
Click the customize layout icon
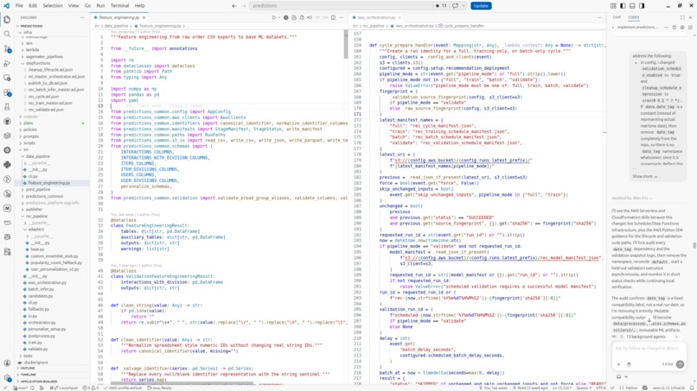(613, 6)
